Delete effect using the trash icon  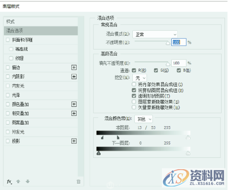tap(78, 182)
